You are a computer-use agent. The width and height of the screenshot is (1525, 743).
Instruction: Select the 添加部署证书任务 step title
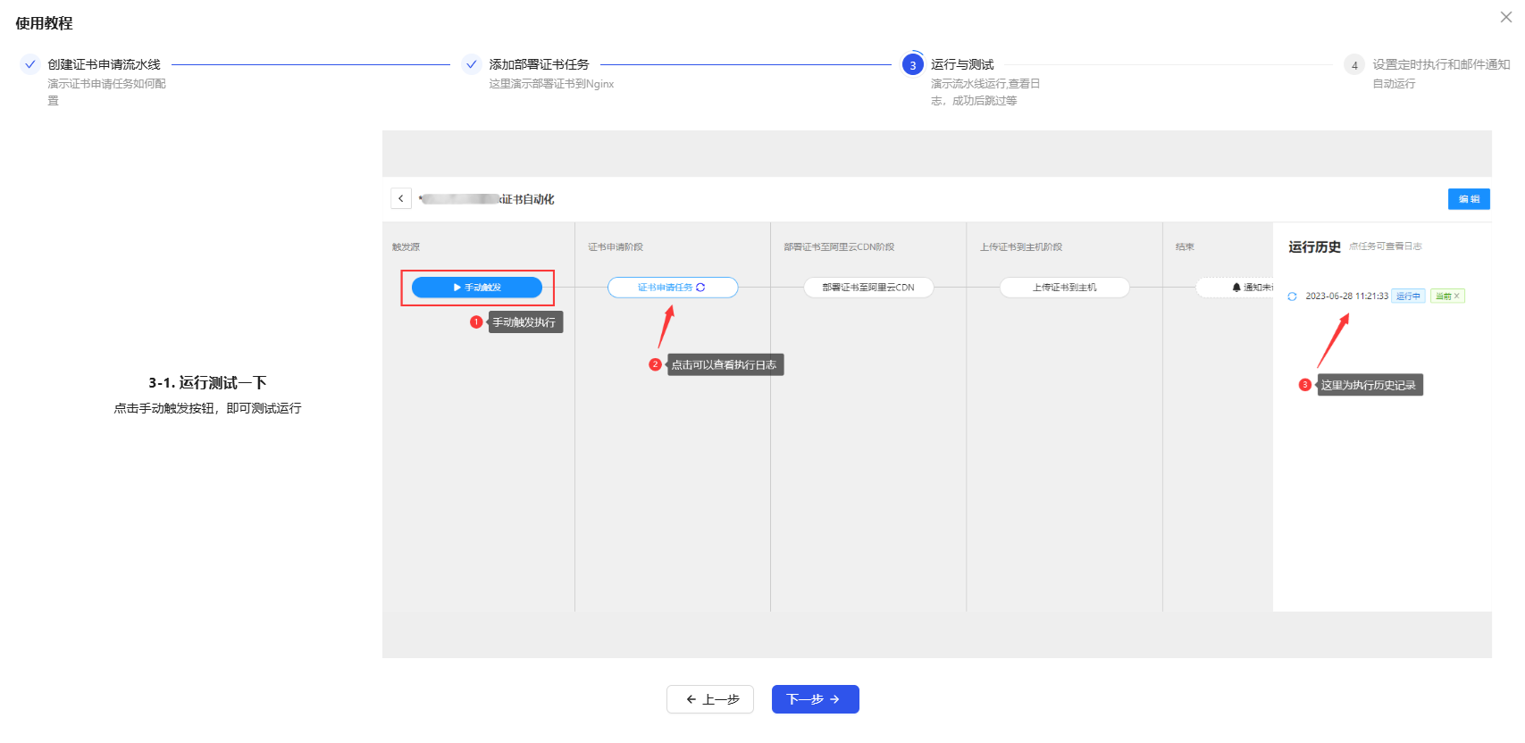pyautogui.click(x=539, y=64)
